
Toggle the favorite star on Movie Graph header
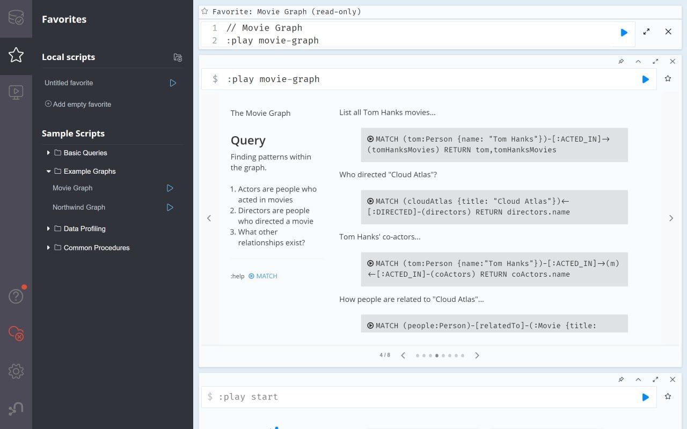pos(203,11)
